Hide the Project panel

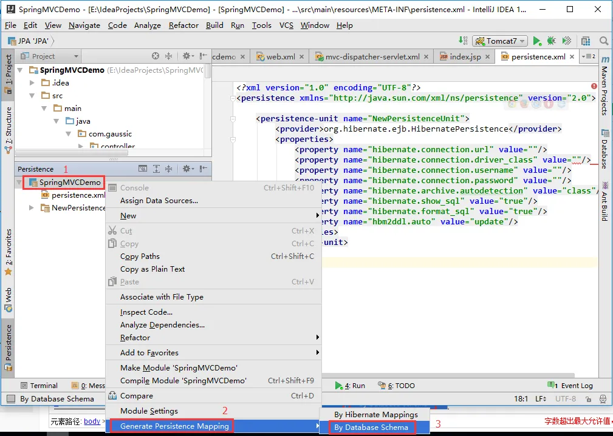204,56
